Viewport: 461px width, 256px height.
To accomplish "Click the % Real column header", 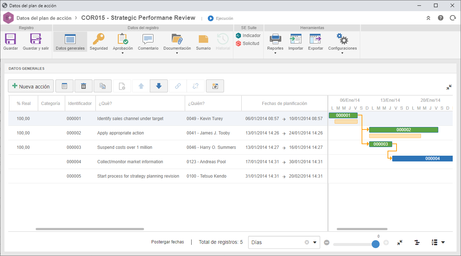I will 23,103.
